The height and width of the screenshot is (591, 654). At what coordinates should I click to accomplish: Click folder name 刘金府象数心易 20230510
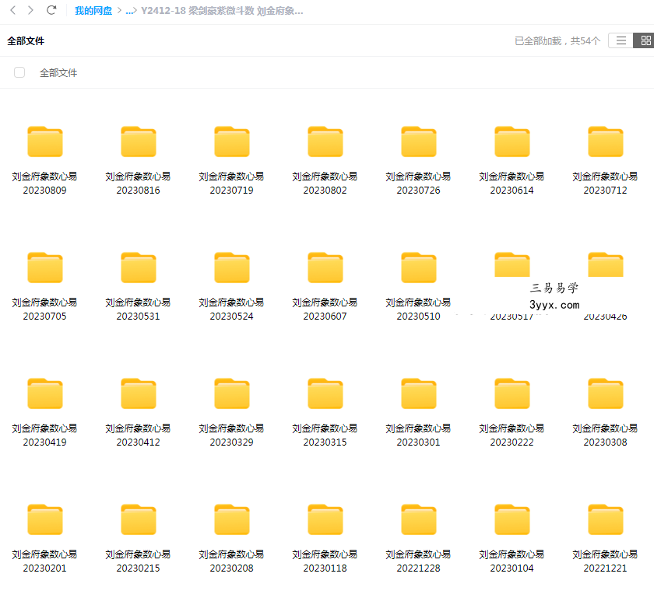(x=418, y=309)
